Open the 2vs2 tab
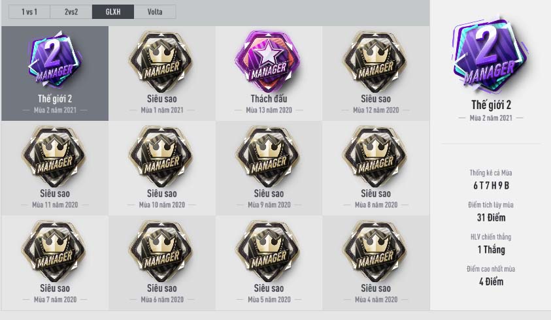This screenshot has width=551, height=320. (71, 12)
